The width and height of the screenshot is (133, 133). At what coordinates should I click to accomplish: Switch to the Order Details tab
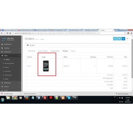pyautogui.click(x=31, y=51)
